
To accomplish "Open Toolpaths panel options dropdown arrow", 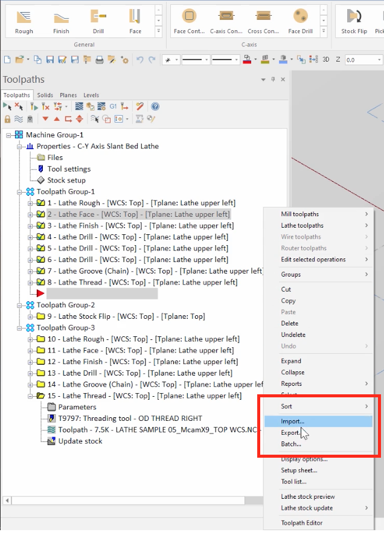I will [x=263, y=80].
